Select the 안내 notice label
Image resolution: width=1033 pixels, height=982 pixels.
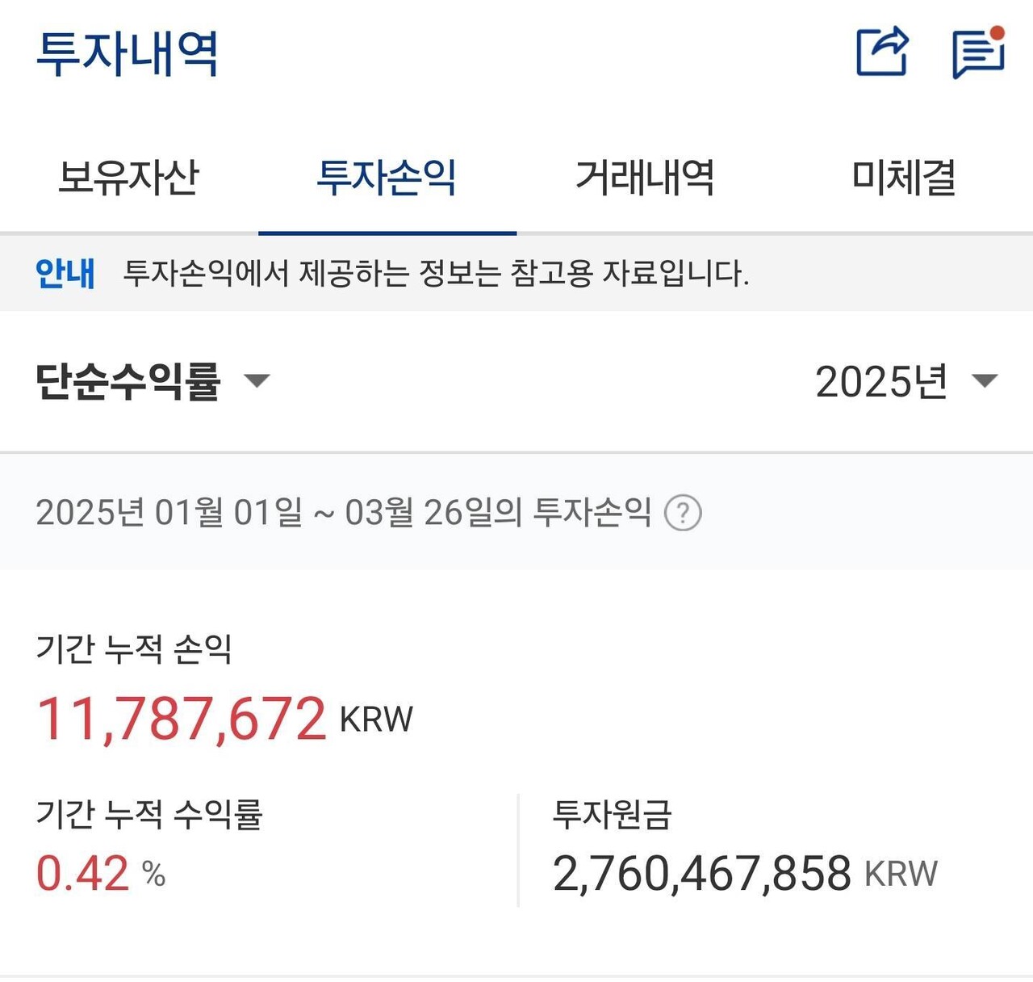(x=65, y=275)
